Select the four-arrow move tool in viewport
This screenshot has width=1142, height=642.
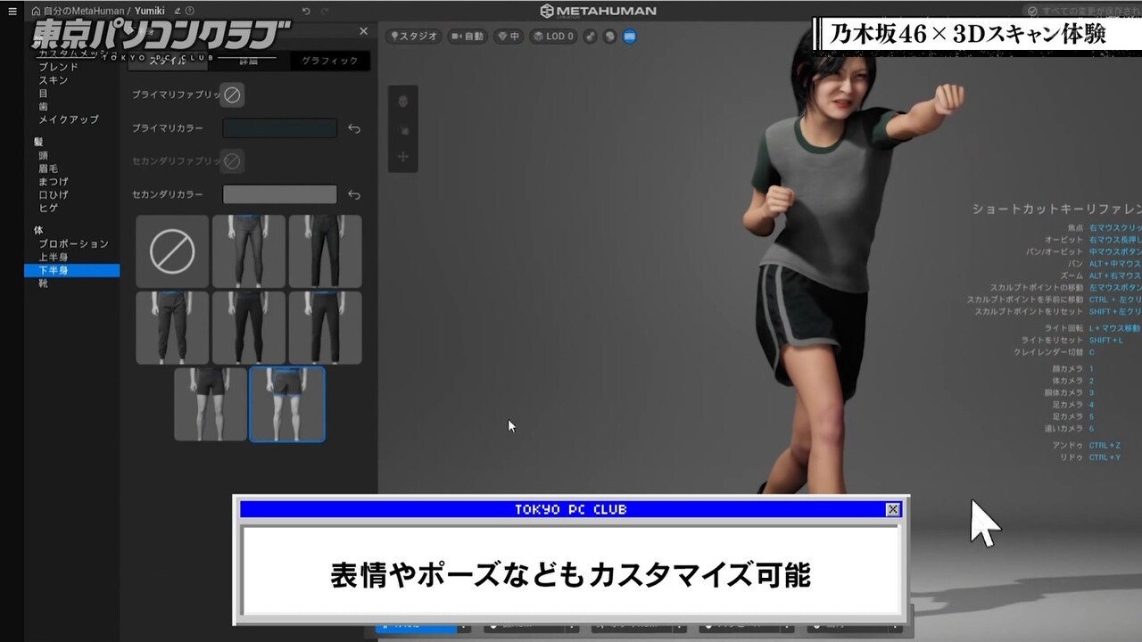coord(403,157)
